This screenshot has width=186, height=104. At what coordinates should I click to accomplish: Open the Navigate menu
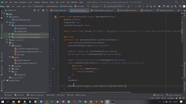(23, 2)
